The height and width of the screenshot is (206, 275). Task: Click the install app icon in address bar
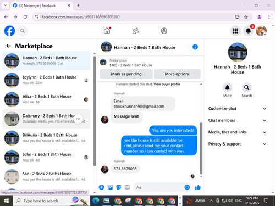tap(237, 17)
